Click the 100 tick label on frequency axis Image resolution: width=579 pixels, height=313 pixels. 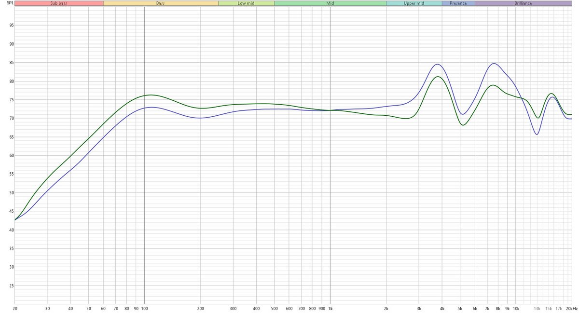coord(144,308)
